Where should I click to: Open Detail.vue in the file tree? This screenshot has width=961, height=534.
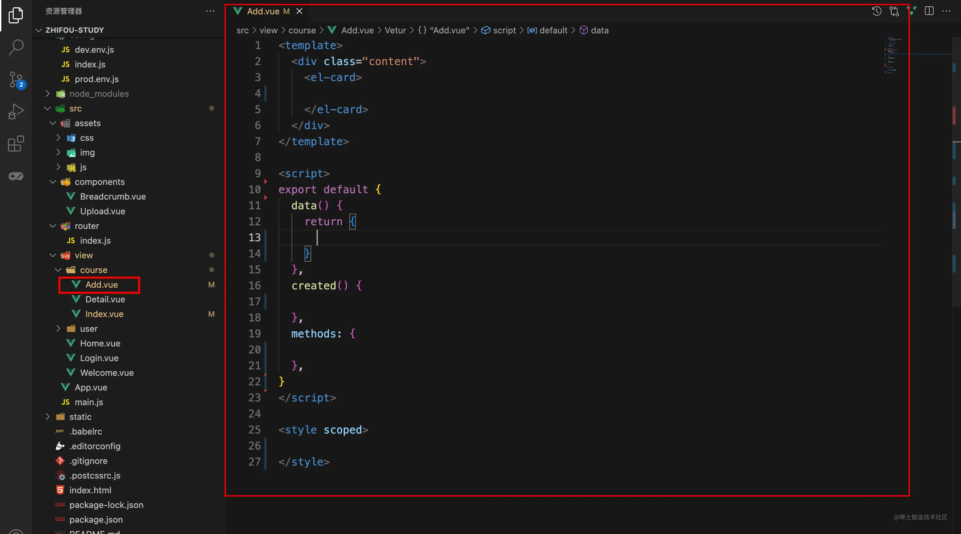click(105, 299)
